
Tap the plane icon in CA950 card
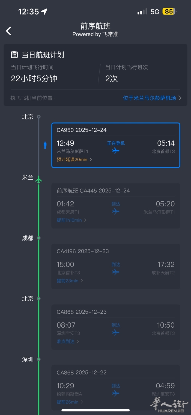point(116,151)
